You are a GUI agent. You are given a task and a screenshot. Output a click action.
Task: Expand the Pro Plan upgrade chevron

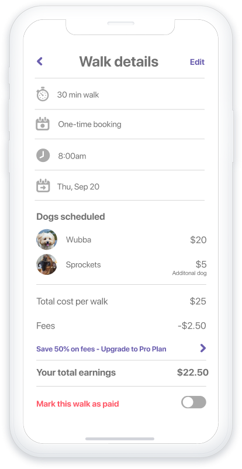[x=203, y=348]
